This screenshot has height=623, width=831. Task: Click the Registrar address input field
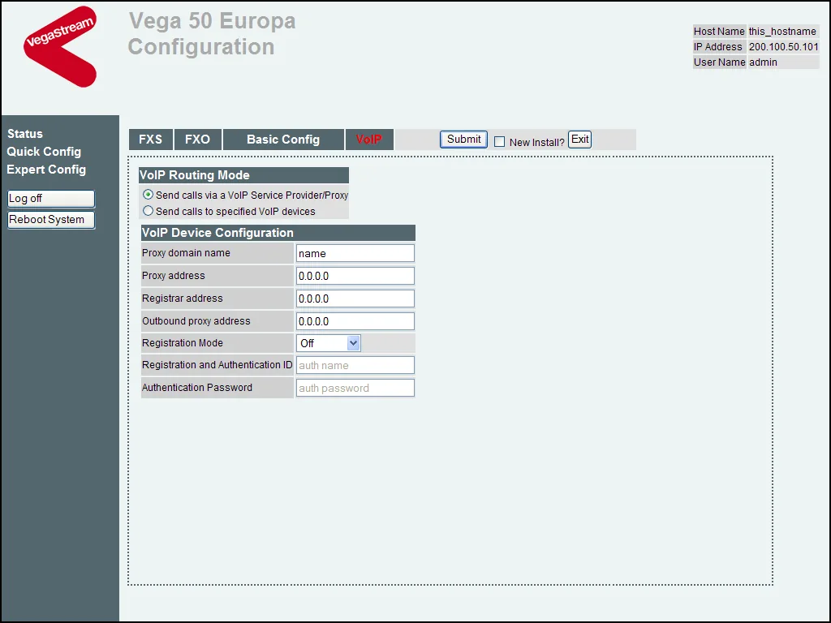point(355,299)
